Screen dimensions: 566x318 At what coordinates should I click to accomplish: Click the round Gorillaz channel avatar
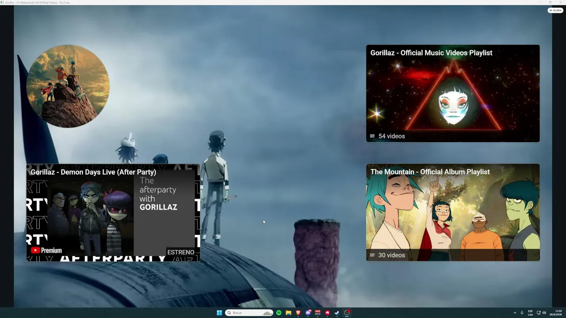[68, 86]
